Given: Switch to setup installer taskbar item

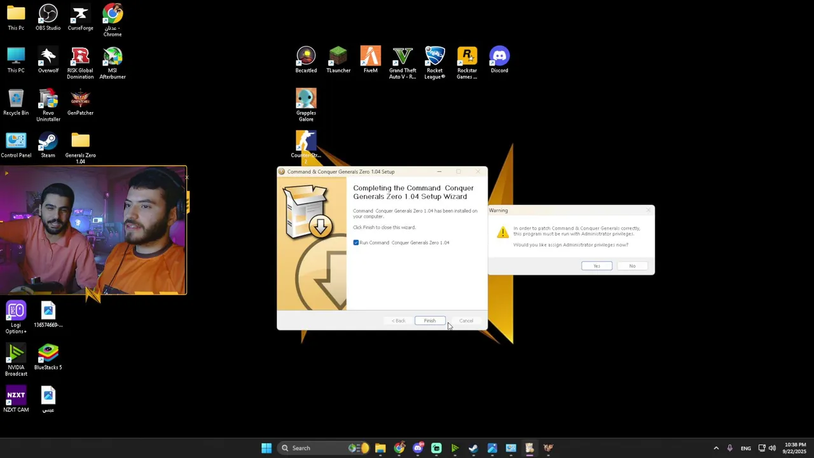Looking at the screenshot, I should (x=529, y=448).
